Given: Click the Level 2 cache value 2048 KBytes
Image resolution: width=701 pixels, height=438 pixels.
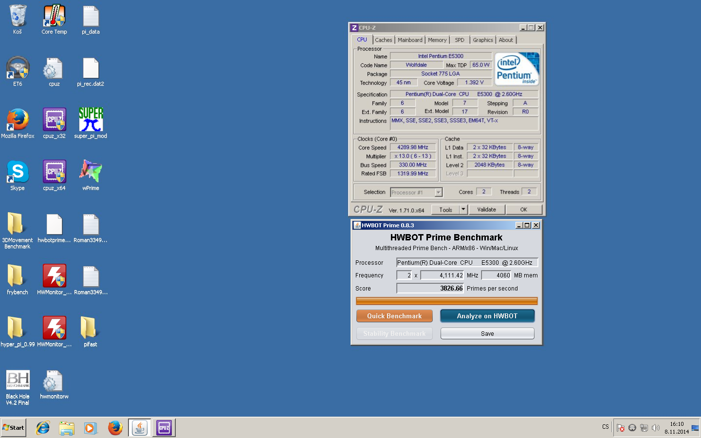Looking at the screenshot, I should (x=490, y=165).
